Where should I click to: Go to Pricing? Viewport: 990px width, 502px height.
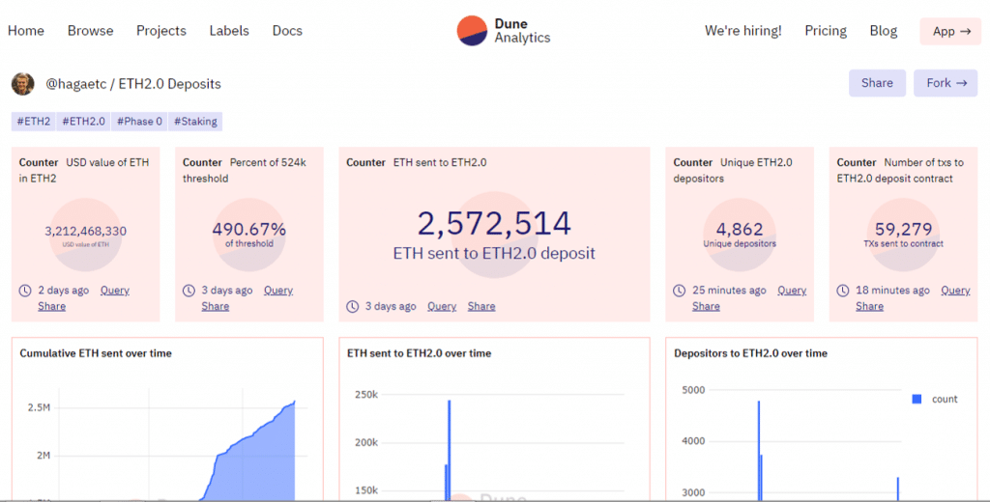[x=826, y=31]
